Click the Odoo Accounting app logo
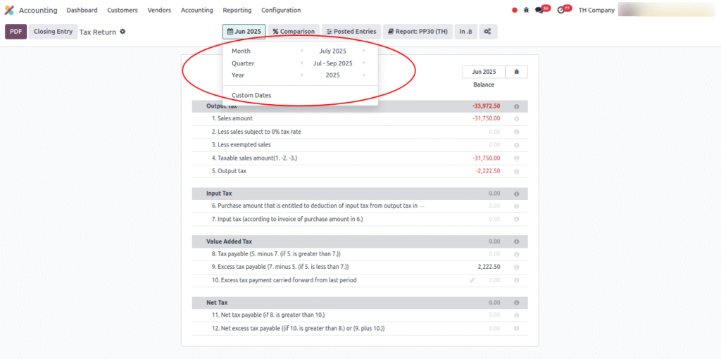The width and height of the screenshot is (721, 359). (9, 10)
